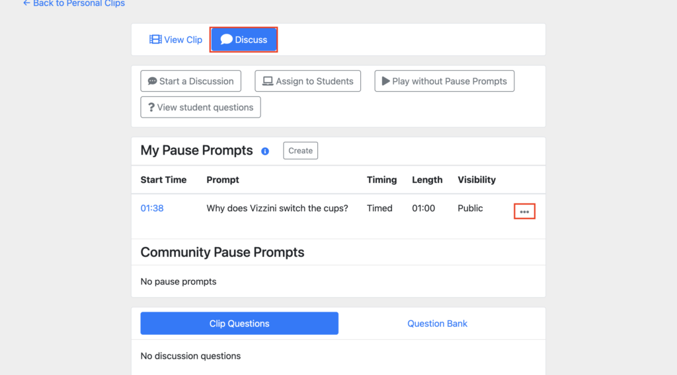Click the question mark icon on View student questions
The width and height of the screenshot is (677, 375).
point(151,108)
